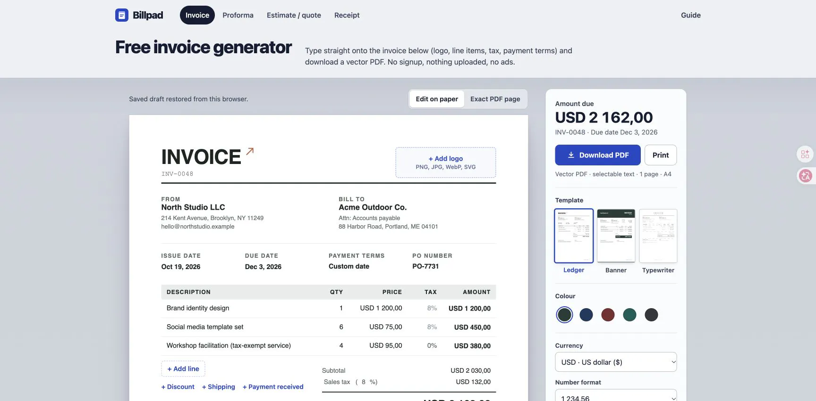The width and height of the screenshot is (816, 401).
Task: Choose the teal green colour swatch
Action: coord(629,315)
